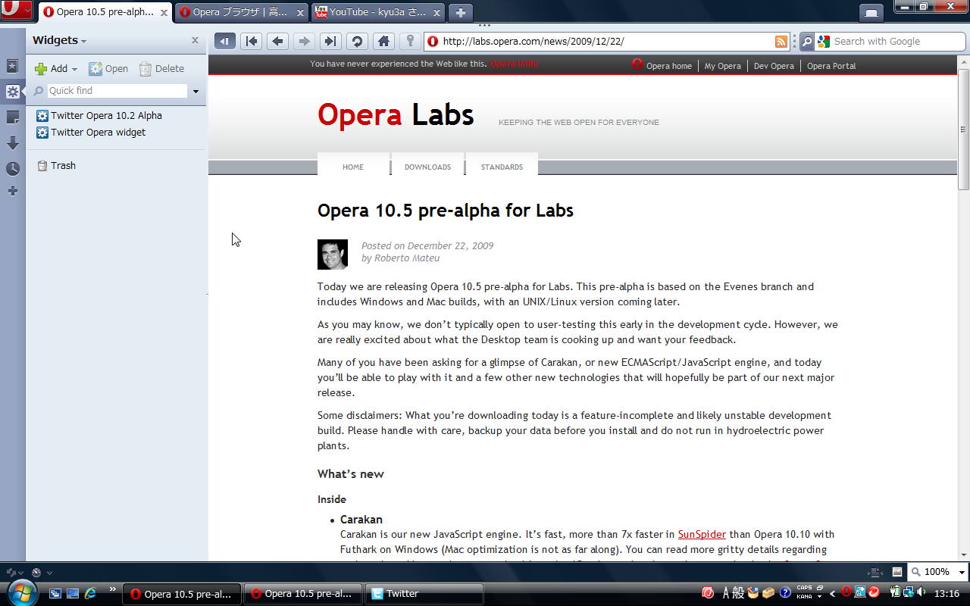The height and width of the screenshot is (606, 970).
Task: Click the Fast Forward navigation button
Action: tap(330, 42)
